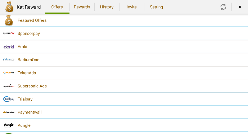248x134 pixels.
Task: Open the Supersonic Ads offer wall
Action: coord(124,86)
